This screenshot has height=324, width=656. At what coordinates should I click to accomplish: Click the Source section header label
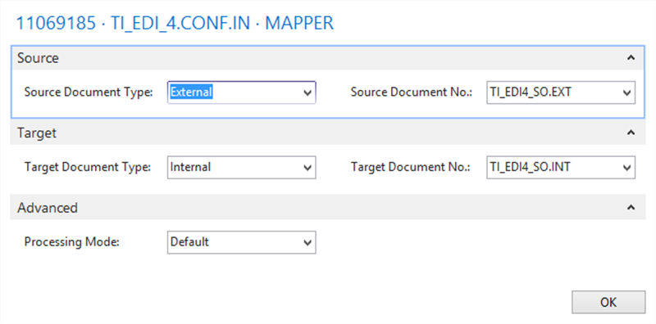coord(38,58)
